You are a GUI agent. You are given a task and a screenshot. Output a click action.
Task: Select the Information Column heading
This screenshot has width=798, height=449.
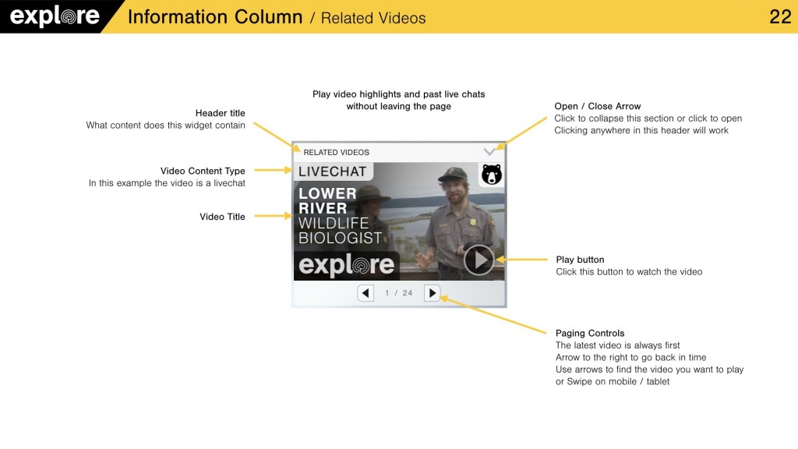tap(214, 16)
